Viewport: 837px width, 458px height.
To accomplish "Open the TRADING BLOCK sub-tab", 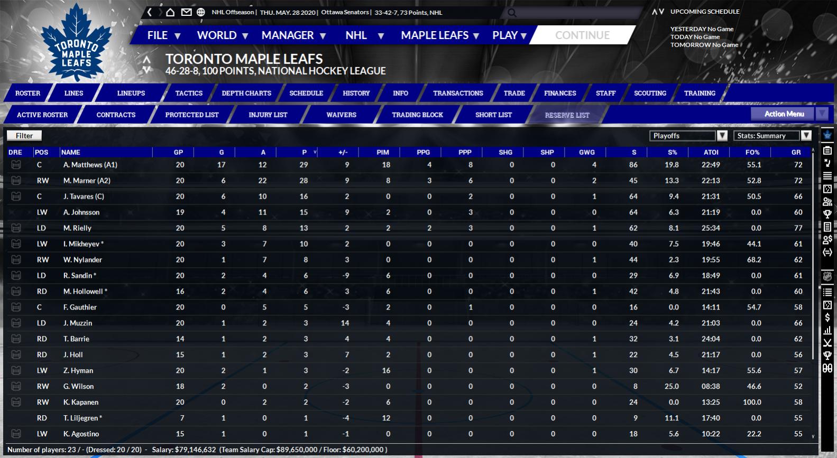I will point(418,115).
